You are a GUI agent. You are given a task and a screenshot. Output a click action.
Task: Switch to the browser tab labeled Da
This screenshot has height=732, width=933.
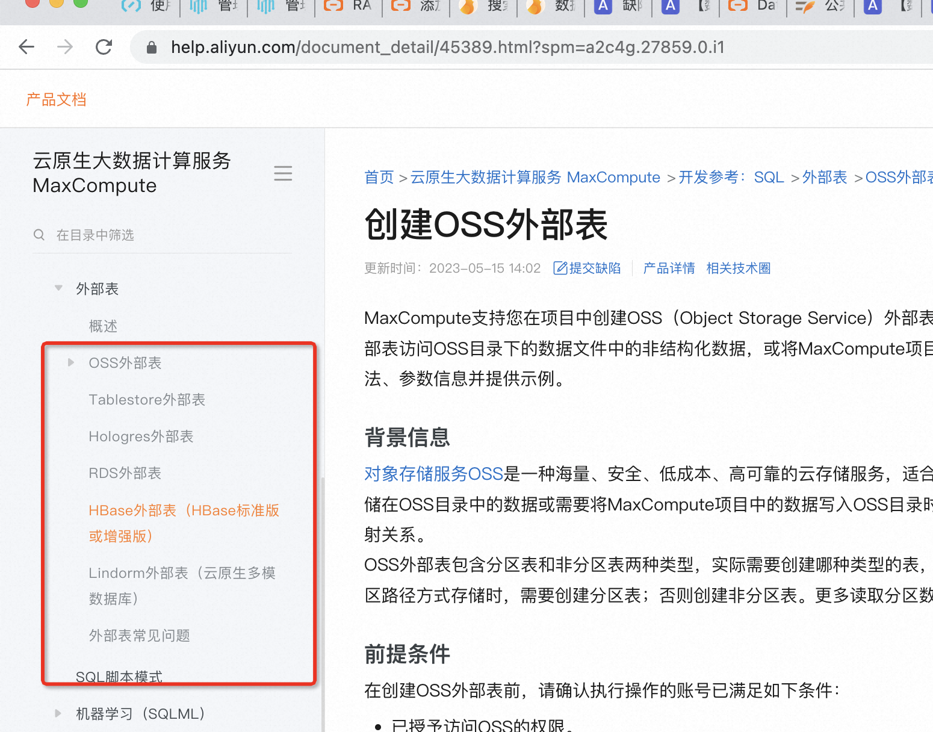click(754, 6)
